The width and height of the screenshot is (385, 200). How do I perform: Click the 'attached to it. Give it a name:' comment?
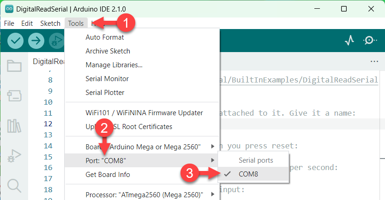pyautogui.click(x=287, y=113)
